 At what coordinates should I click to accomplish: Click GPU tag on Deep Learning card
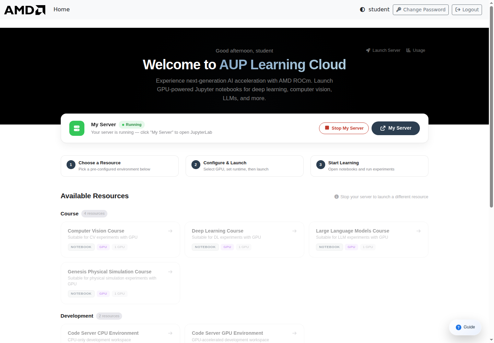[x=227, y=247]
